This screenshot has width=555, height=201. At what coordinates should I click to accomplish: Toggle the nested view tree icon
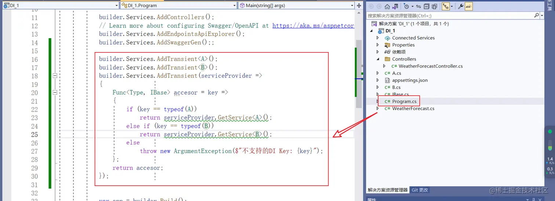446,6
